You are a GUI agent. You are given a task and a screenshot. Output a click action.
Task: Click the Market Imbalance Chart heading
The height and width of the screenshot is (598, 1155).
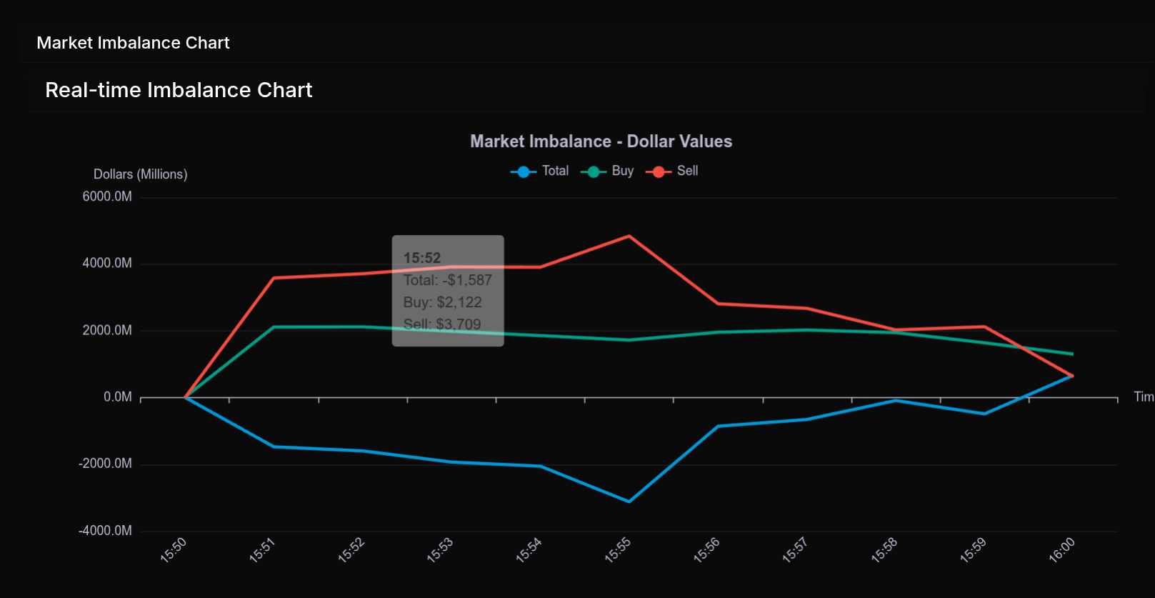133,43
